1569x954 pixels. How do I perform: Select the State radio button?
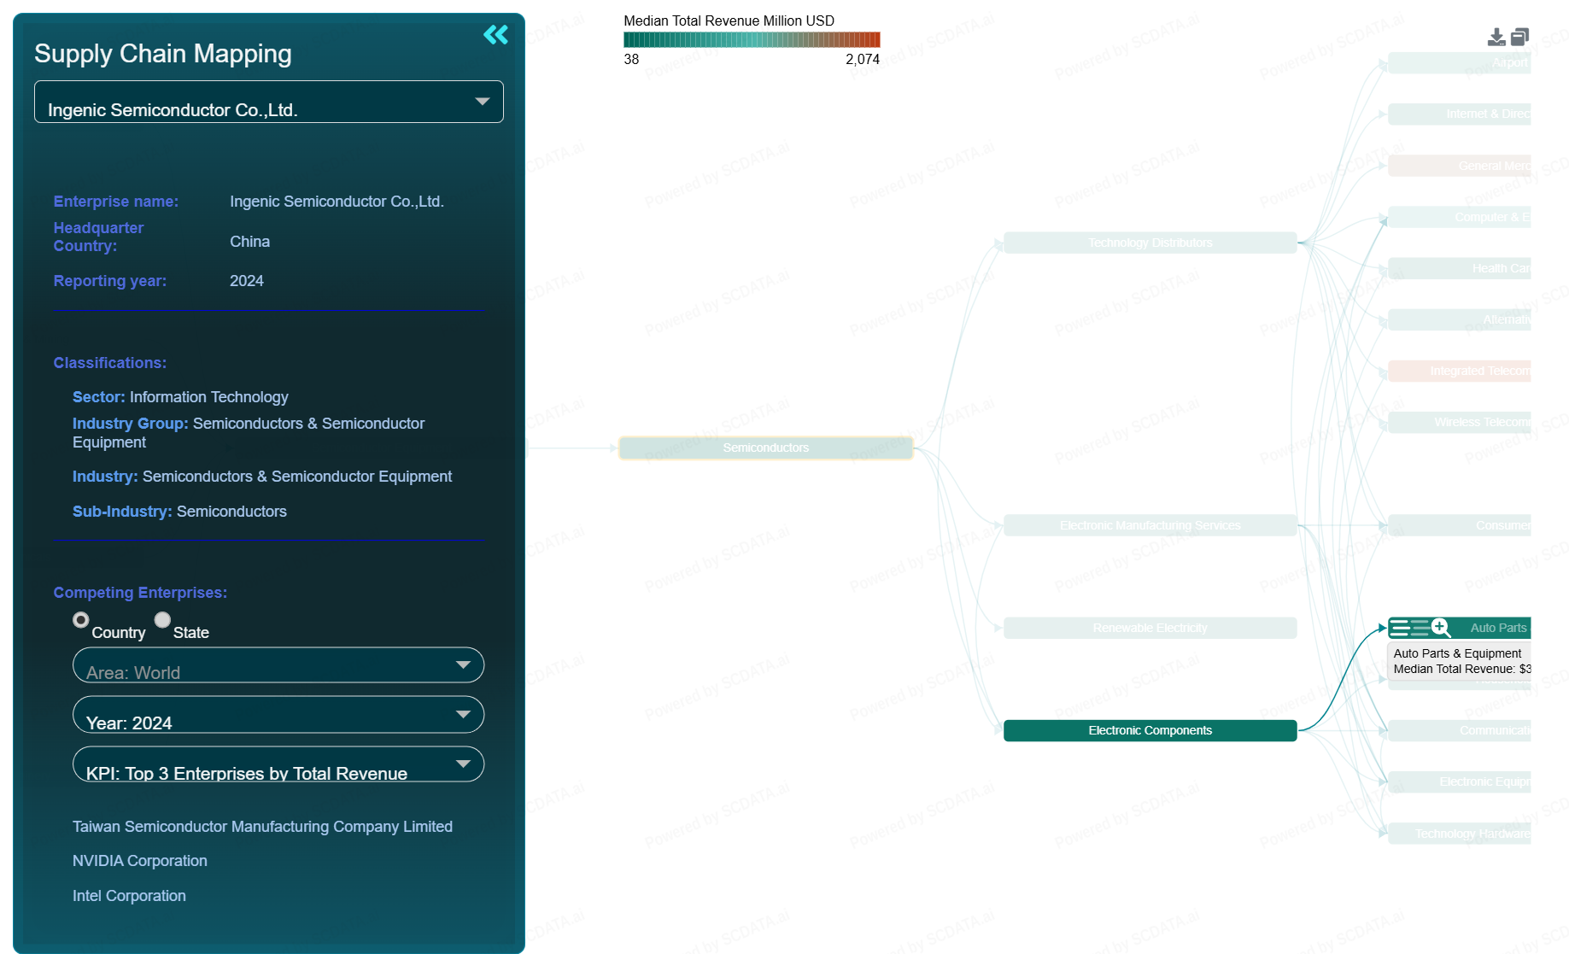pos(162,620)
